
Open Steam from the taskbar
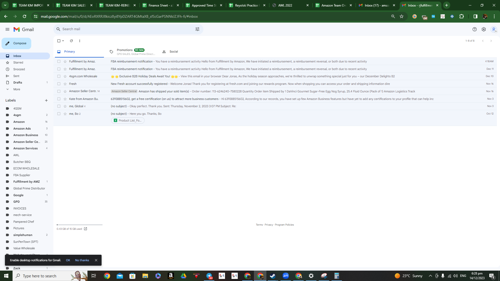pos(273,276)
